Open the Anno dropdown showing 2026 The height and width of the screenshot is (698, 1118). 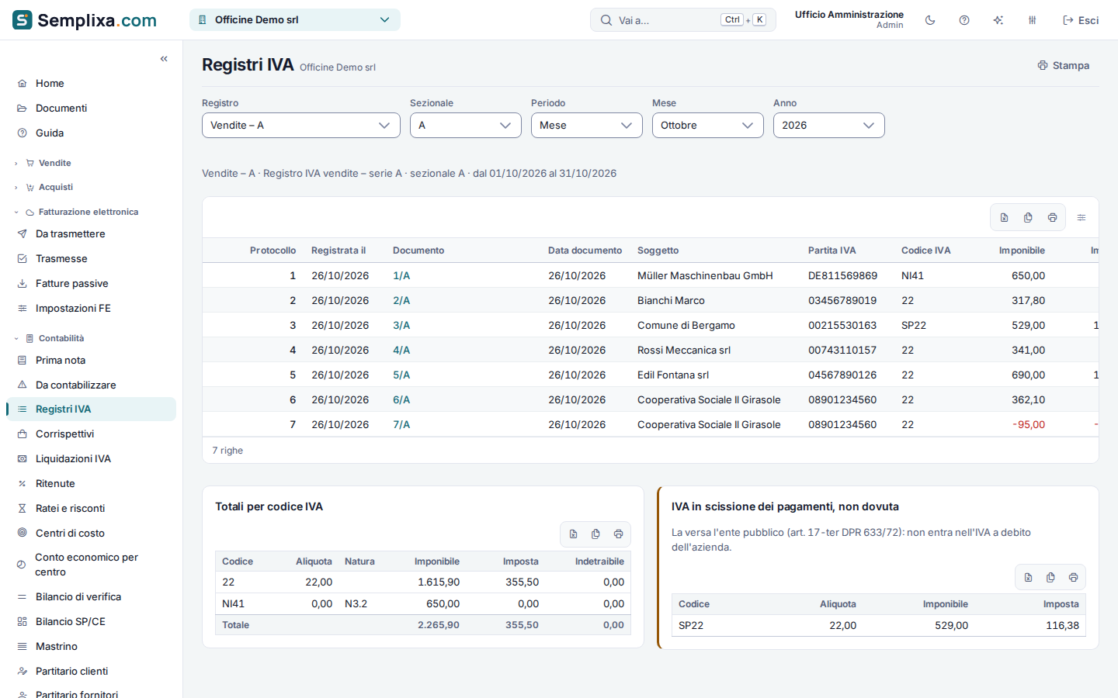[829, 126]
